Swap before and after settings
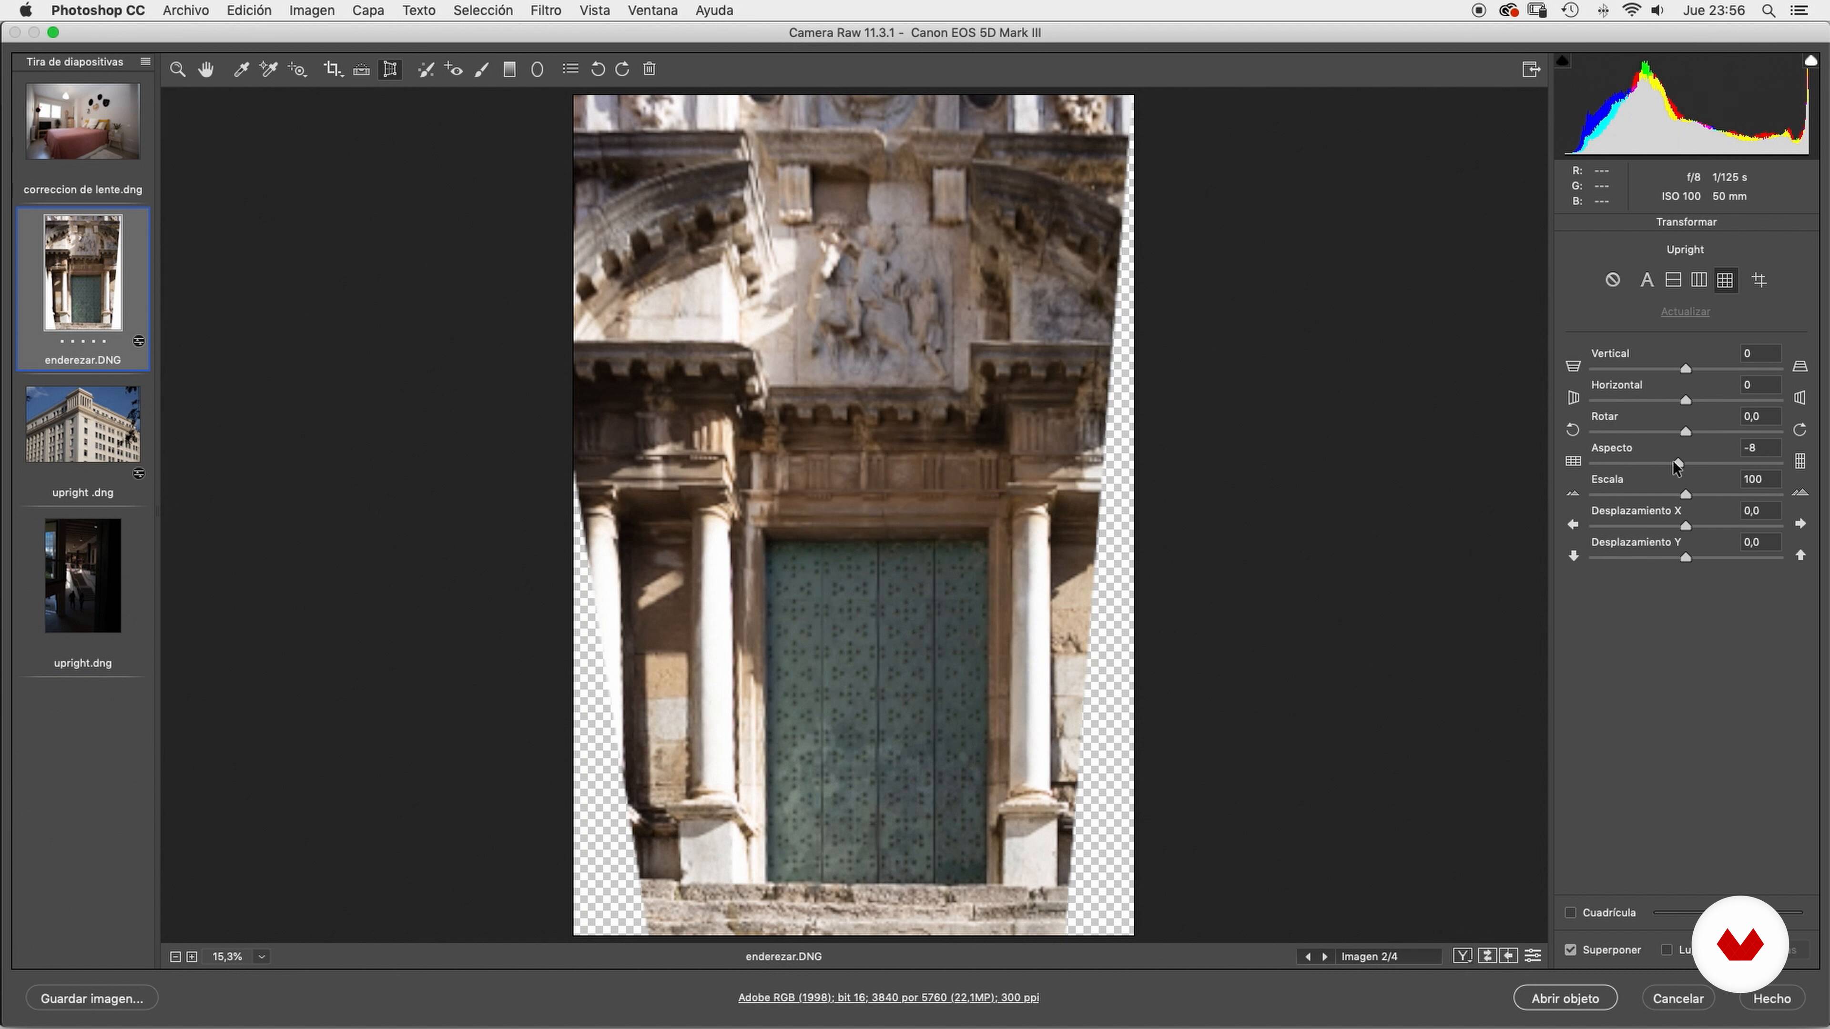 tap(1487, 957)
